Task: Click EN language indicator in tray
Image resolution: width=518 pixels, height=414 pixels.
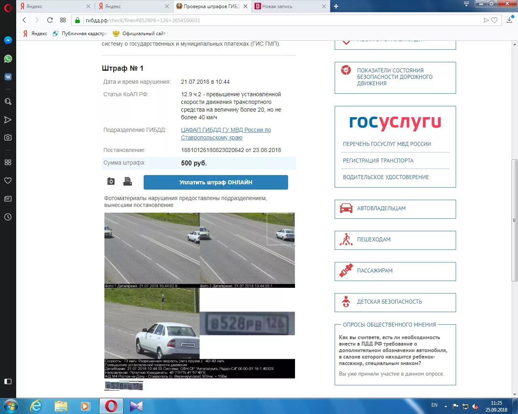Action: 434,405
